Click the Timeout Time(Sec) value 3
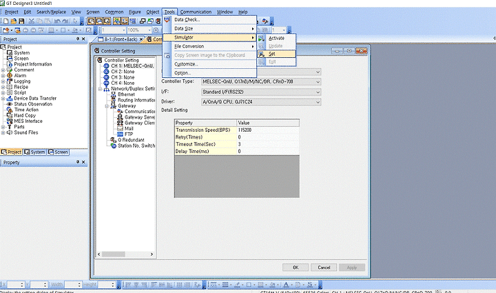 267,144
